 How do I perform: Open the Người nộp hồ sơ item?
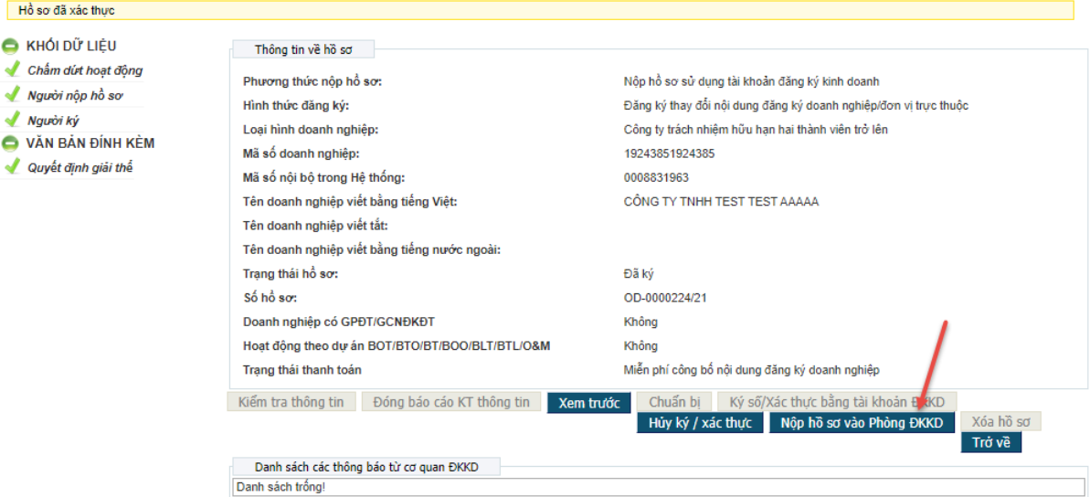click(x=75, y=96)
